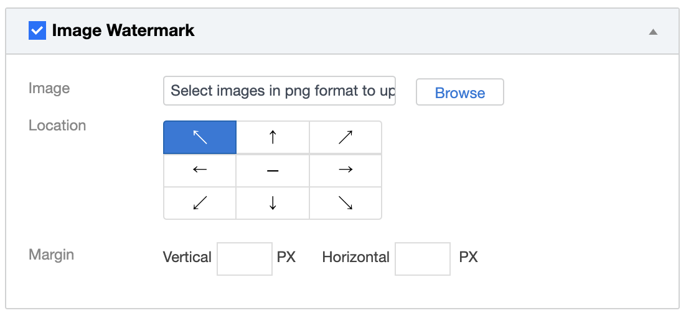Set location to the right arrow
Image resolution: width=686 pixels, height=313 pixels.
coord(345,170)
